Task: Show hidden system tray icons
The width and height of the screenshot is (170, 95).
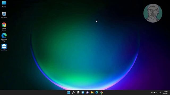Action: tap(152, 93)
